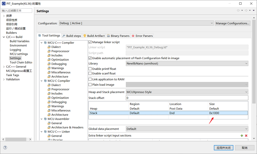
Task: Select MCU settings in left tree
Action: [19, 54]
